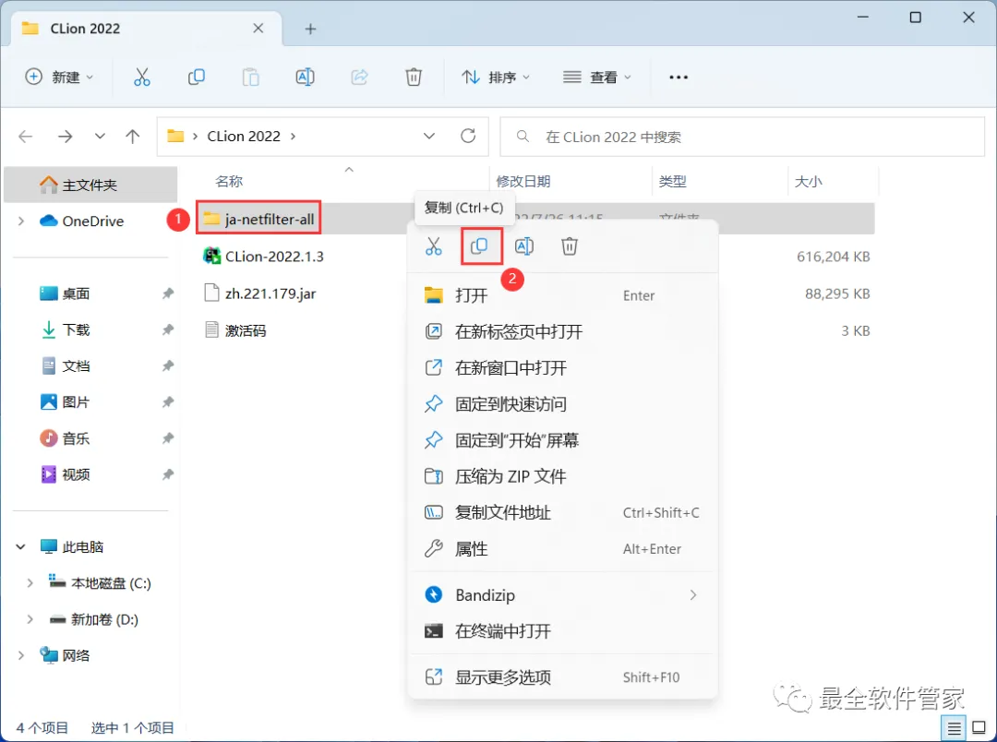
Task: Switch to details view in status bar
Action: point(954,729)
